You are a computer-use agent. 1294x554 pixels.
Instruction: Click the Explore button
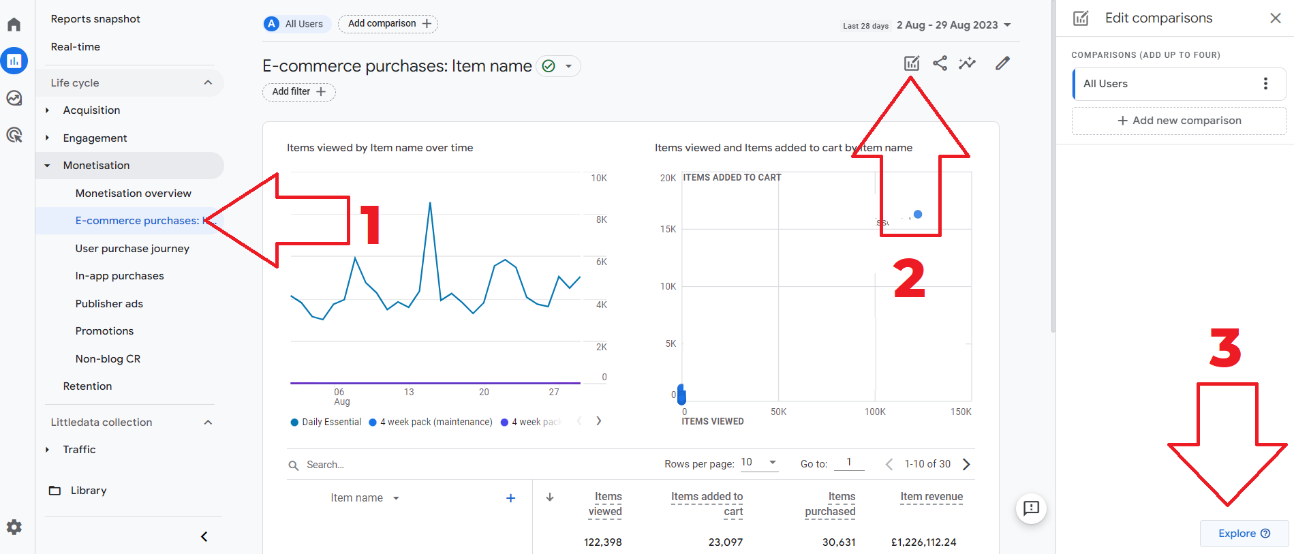point(1244,534)
